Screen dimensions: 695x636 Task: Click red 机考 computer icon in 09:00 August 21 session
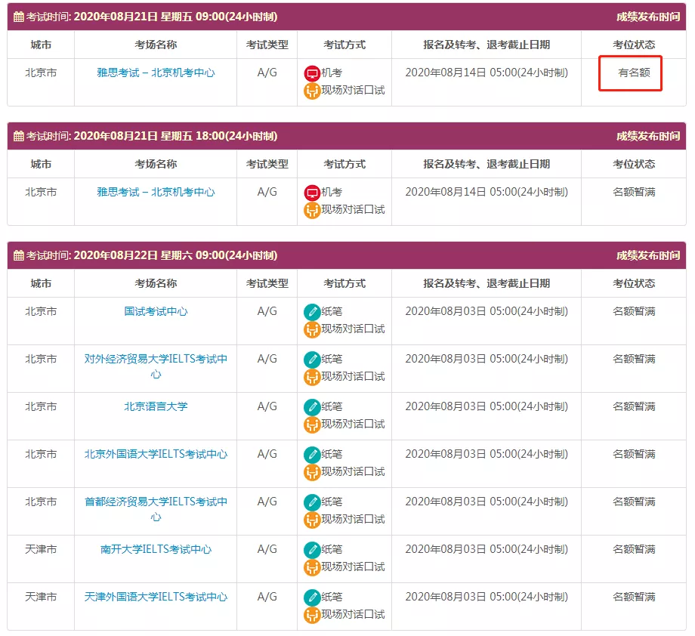pos(312,73)
